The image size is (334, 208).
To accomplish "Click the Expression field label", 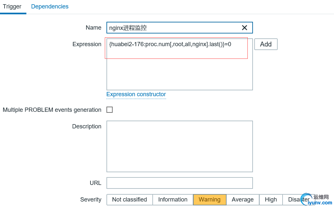I will 87,44.
